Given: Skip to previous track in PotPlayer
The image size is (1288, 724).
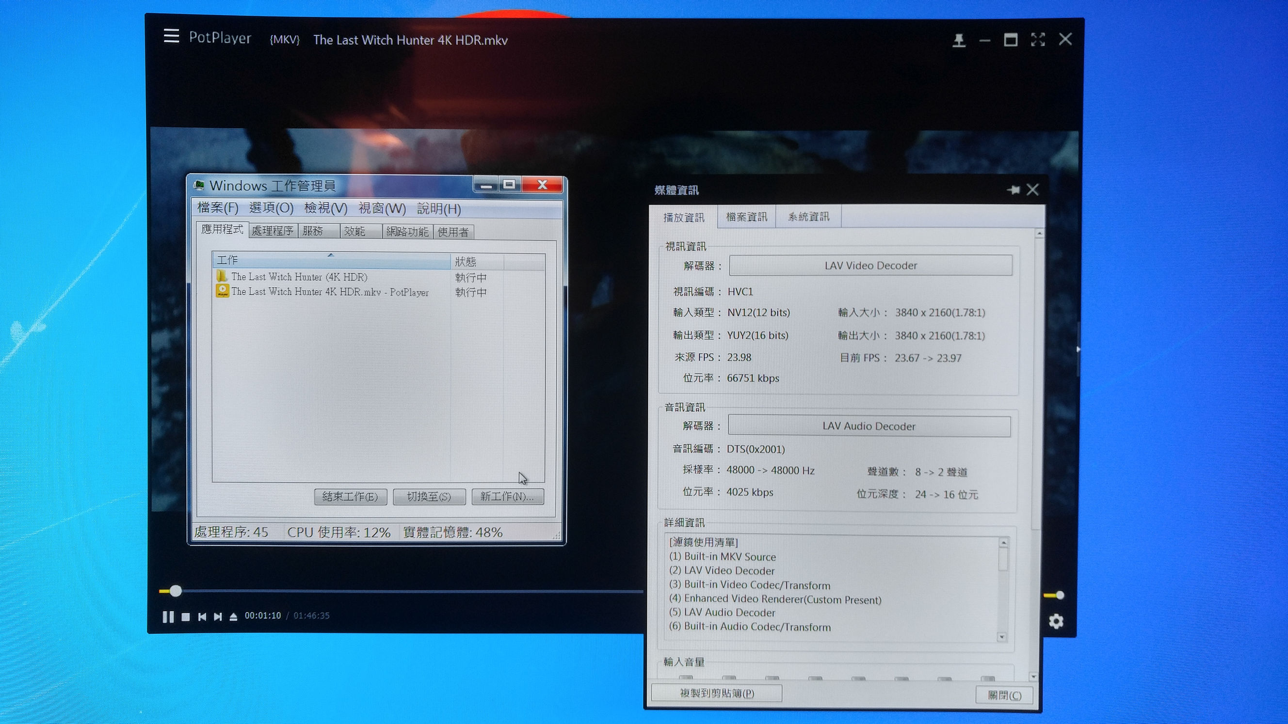Looking at the screenshot, I should [x=202, y=617].
